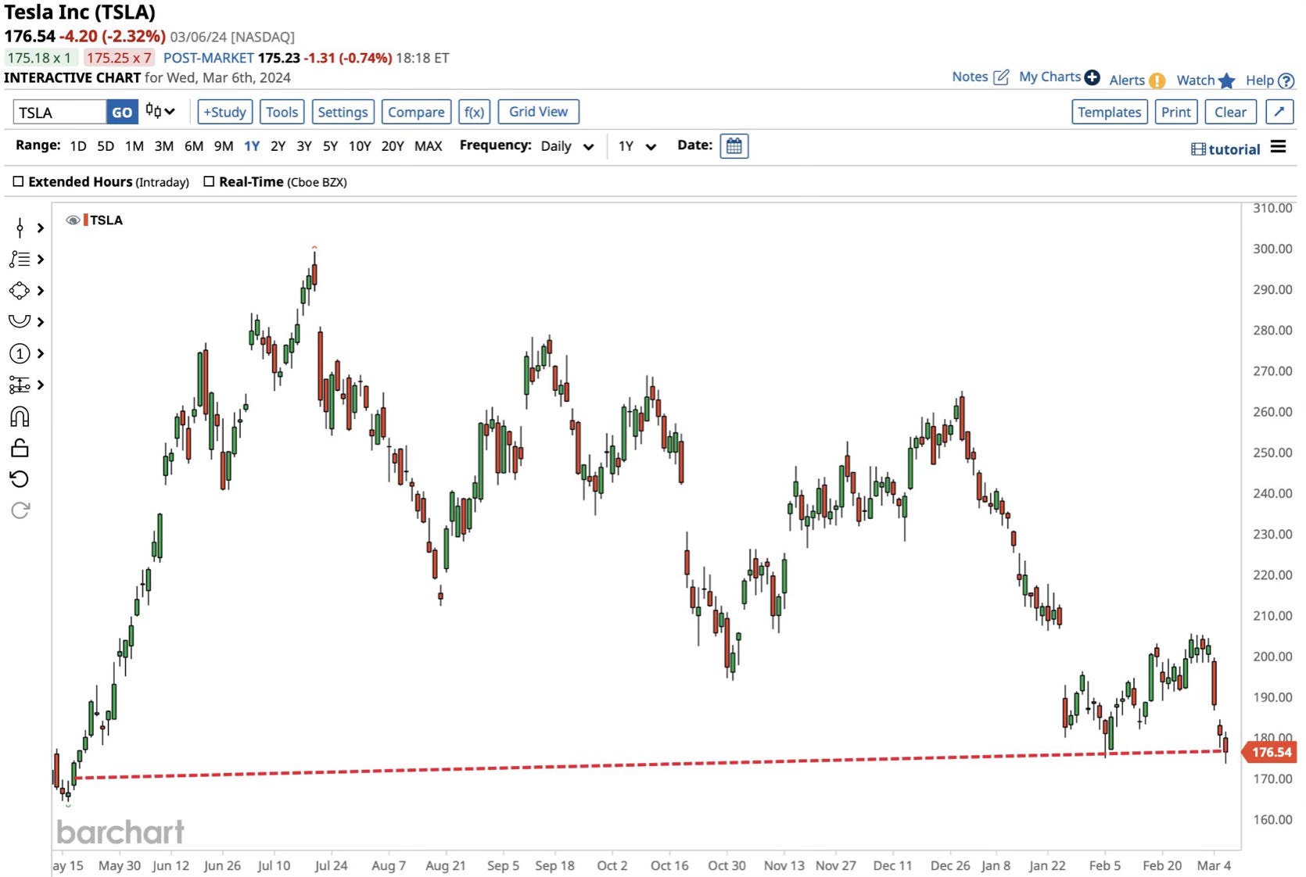Click the red TSLA color swatch in legend
Screen dimensions: 1306x877
85,220
